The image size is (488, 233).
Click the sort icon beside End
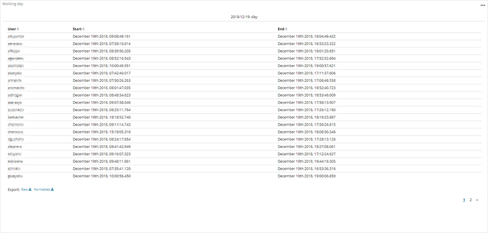click(x=287, y=29)
